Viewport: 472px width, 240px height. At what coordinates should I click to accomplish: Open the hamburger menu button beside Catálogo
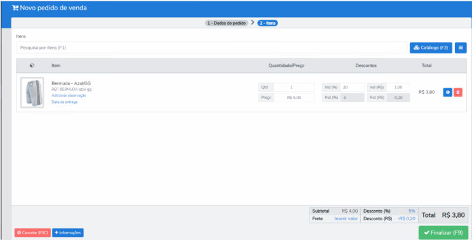(461, 48)
